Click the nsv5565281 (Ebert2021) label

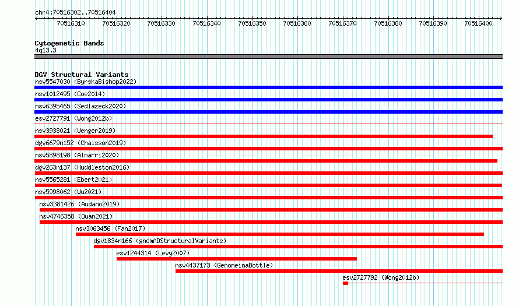(73, 180)
